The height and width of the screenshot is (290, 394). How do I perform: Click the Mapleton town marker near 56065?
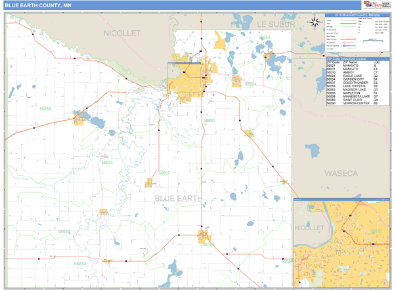click(x=205, y=236)
